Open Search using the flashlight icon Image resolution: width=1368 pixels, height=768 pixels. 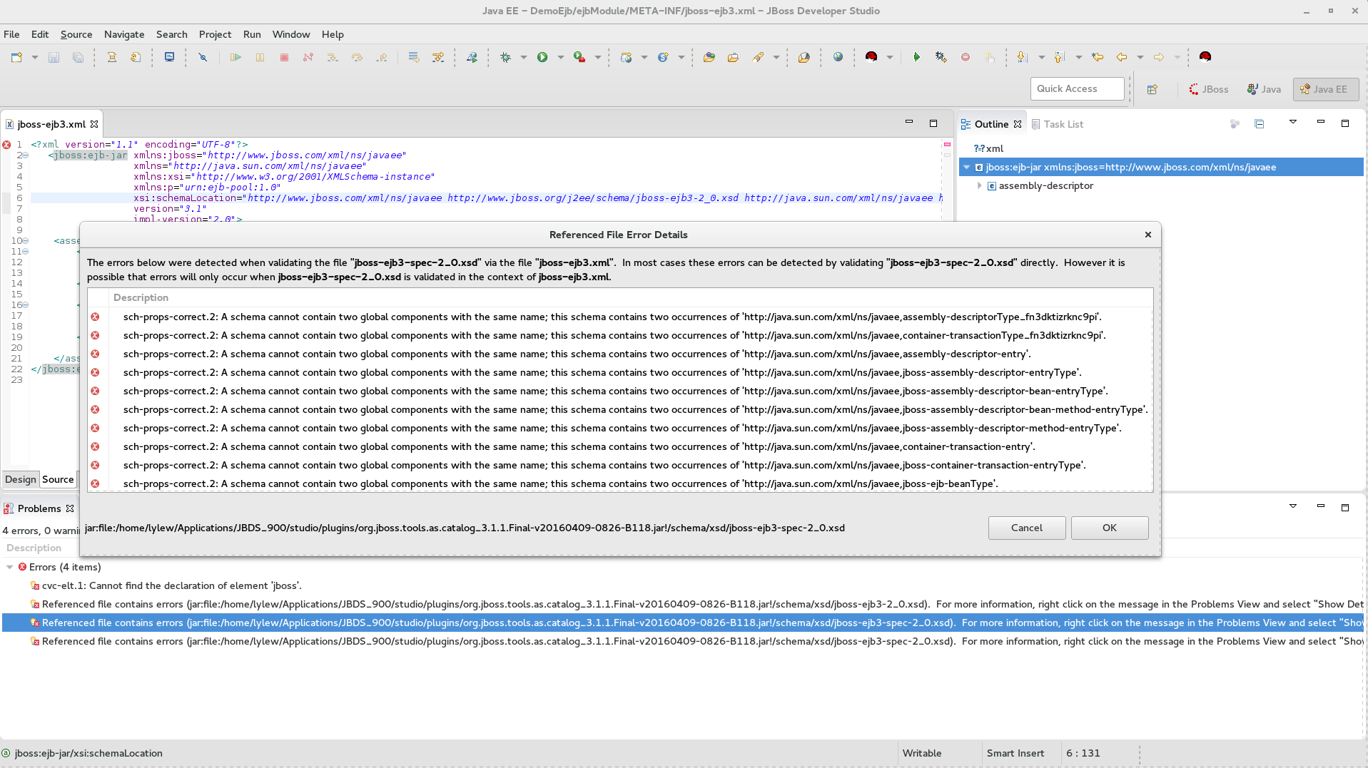758,57
